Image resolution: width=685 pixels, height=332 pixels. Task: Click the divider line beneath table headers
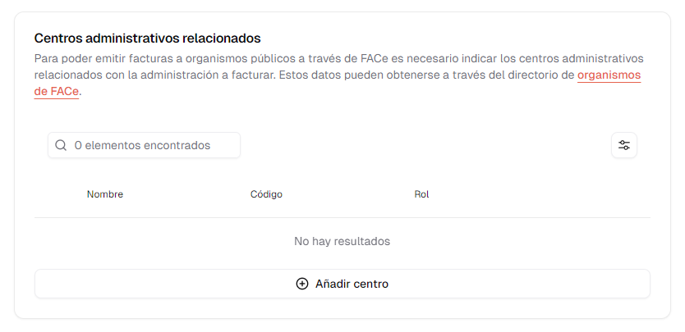click(342, 218)
